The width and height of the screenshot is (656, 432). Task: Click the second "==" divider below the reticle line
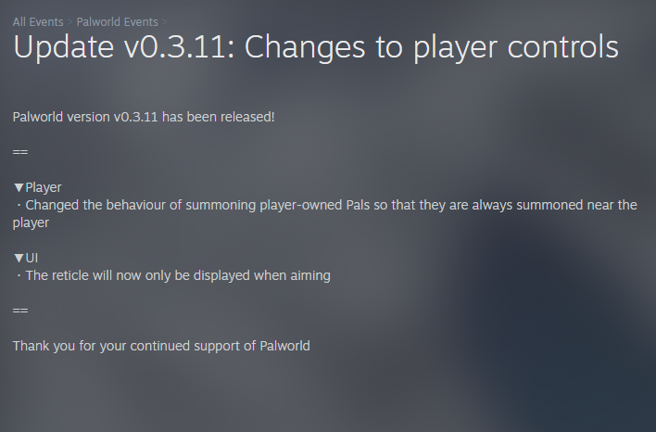click(x=20, y=311)
